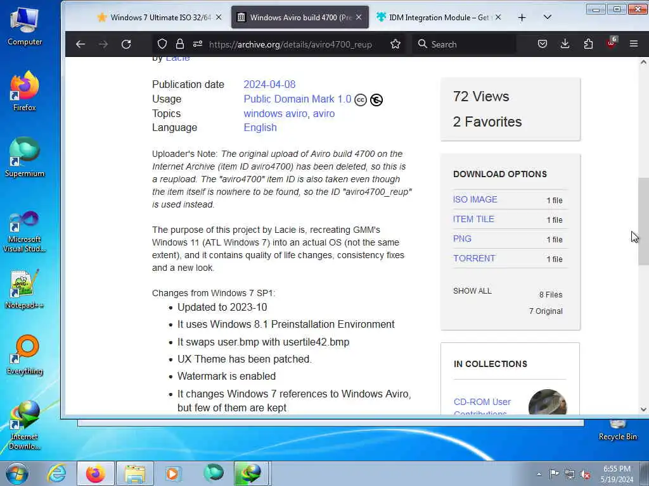Screen dimensions: 649x486
Task: Go back to the previous page
Action: pos(80,44)
